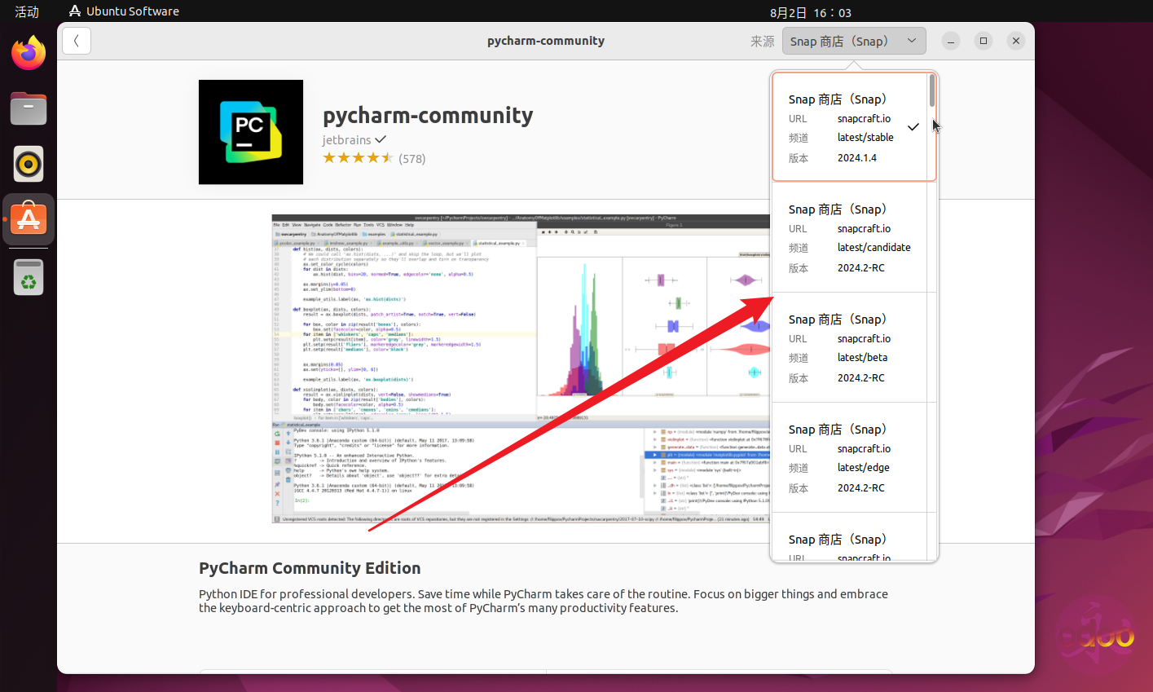1153x692 pixels.
Task: Open the Ubuntu Software top bar menu
Action: coord(124,11)
